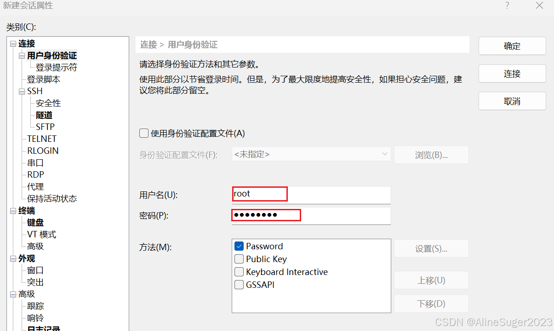Uncheck the Password authentication method

click(x=239, y=246)
